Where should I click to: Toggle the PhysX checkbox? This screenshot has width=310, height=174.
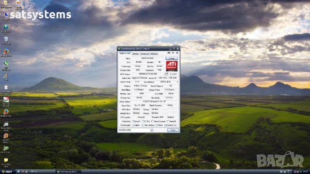(156, 125)
